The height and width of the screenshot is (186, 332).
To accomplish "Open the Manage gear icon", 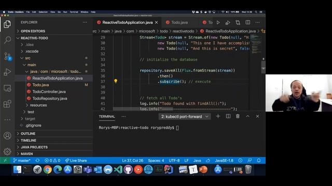I will coord(7,151).
